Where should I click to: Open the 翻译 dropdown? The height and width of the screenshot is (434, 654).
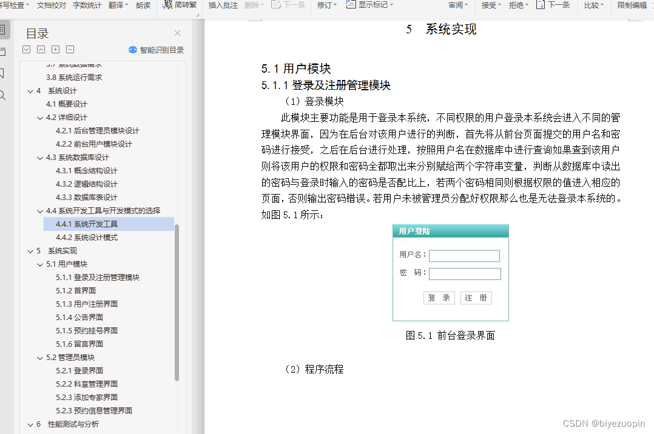118,5
